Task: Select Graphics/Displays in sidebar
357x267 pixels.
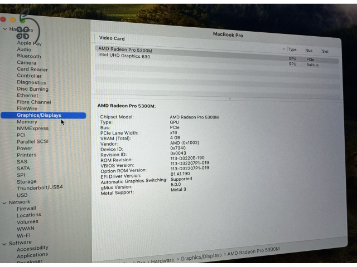Action: click(x=44, y=115)
